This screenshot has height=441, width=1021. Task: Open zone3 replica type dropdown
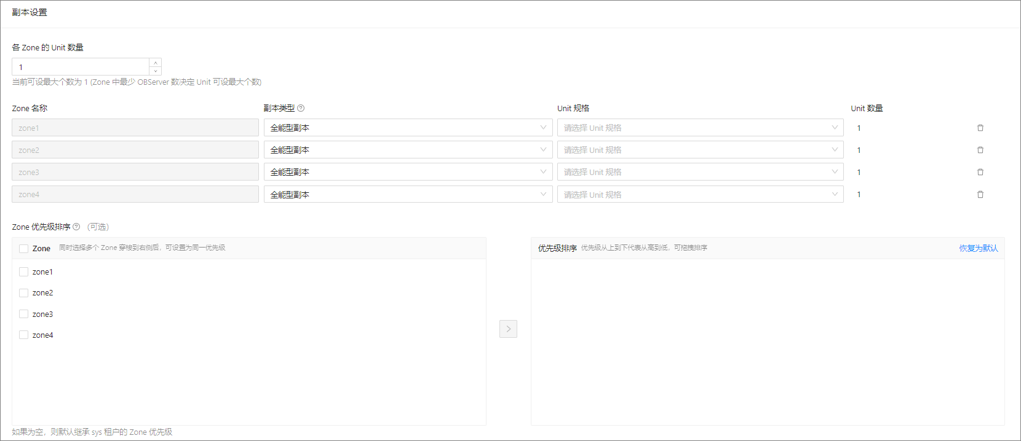pyautogui.click(x=408, y=172)
